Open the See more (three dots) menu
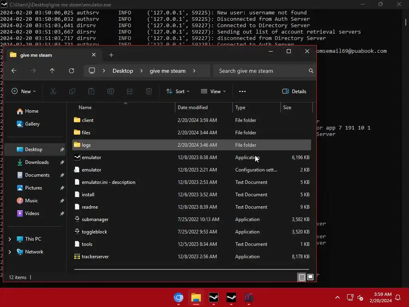The width and height of the screenshot is (409, 307). 242,92
